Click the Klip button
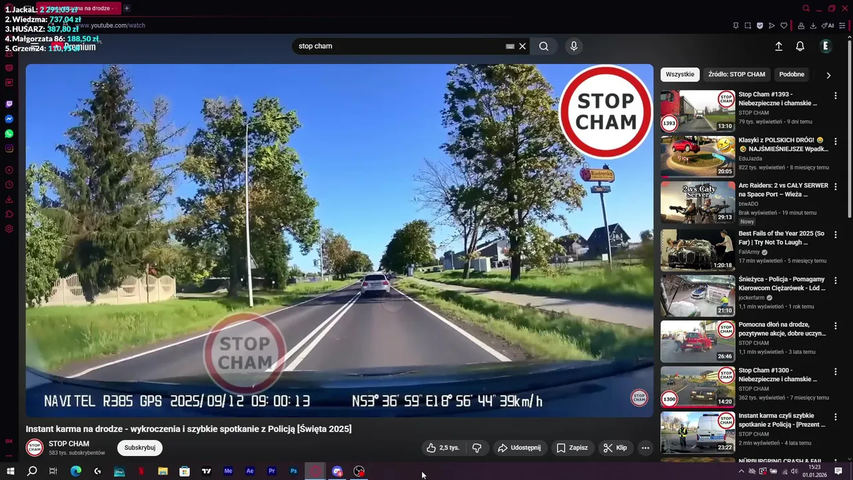The width and height of the screenshot is (853, 480). click(615, 448)
